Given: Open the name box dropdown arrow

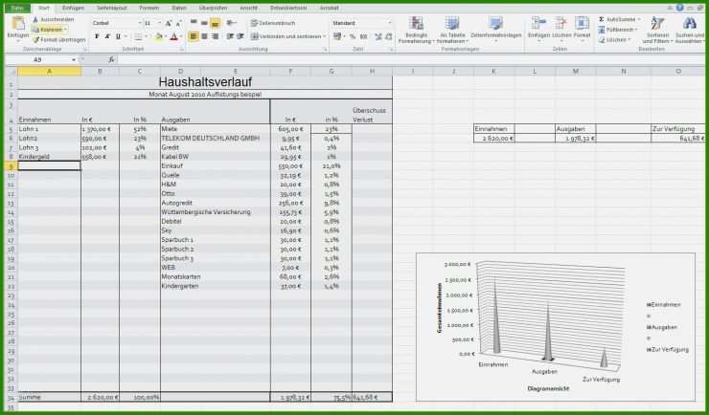Looking at the screenshot, I should pyautogui.click(x=74, y=59).
